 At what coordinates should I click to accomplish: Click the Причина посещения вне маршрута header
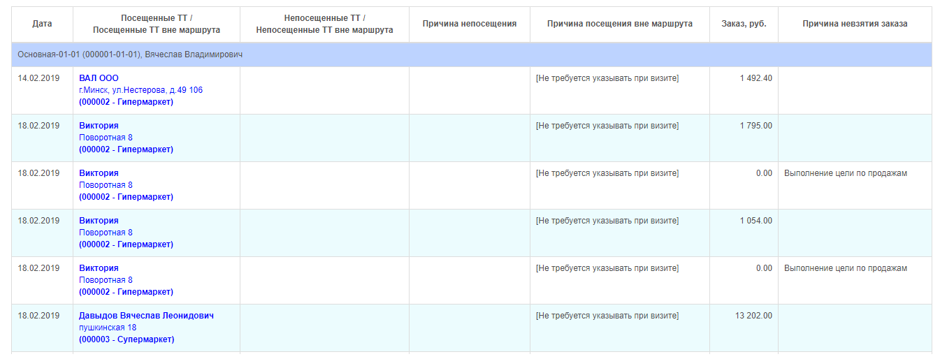(x=619, y=24)
